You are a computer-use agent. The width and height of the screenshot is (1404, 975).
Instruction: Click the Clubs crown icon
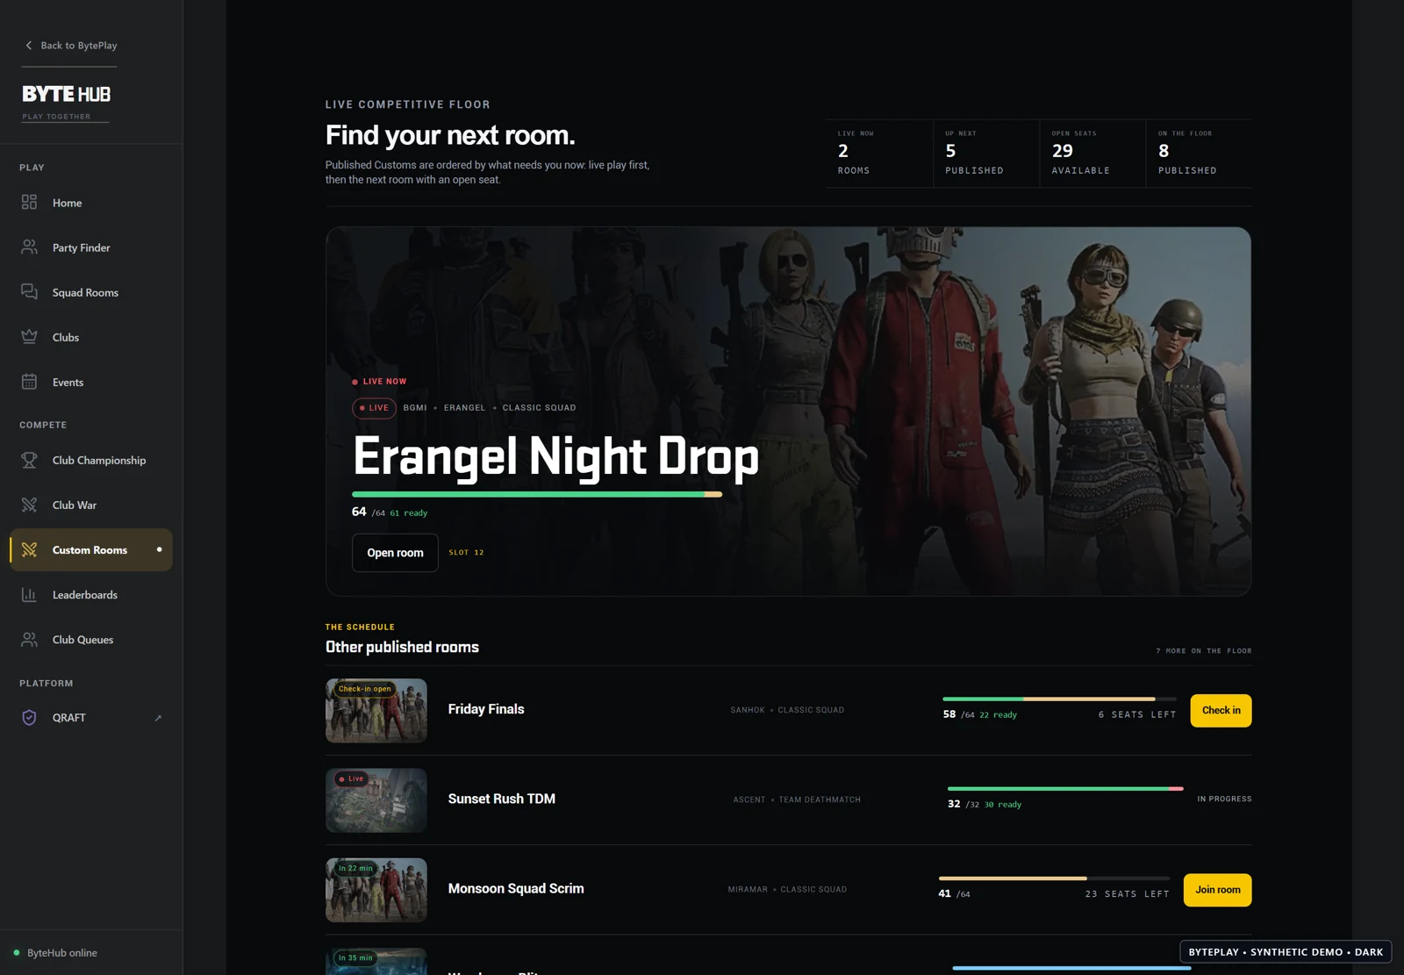(29, 337)
